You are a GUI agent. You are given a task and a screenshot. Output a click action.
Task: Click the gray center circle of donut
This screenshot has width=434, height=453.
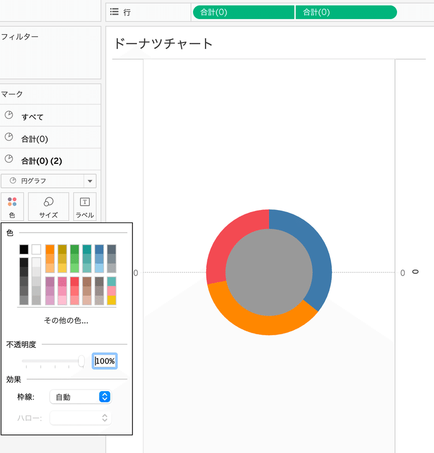[269, 272]
